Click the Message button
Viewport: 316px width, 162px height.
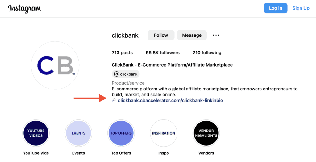(x=192, y=35)
